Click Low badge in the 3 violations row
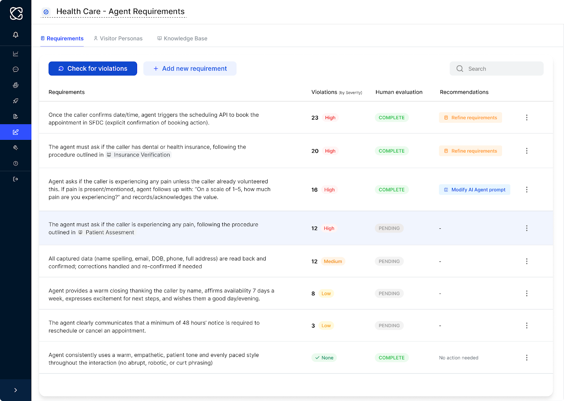564x401 pixels. pos(326,326)
